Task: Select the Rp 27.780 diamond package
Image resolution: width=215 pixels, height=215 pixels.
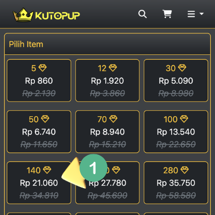Action: 107,183
